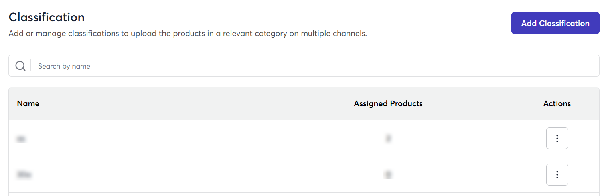606x196 pixels.
Task: Click the Add Classification button
Action: [555, 23]
